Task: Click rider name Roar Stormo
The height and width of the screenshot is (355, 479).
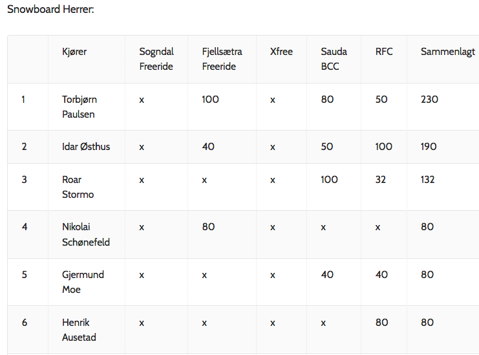Action: [x=78, y=187]
